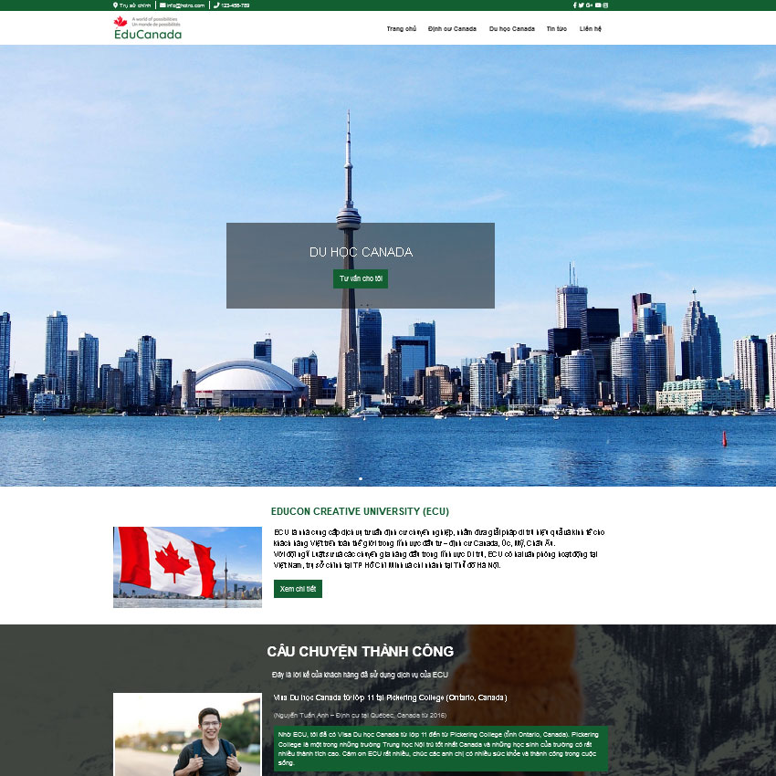776x776 pixels.
Task: Open the Định cư Canada menu
Action: tap(452, 29)
